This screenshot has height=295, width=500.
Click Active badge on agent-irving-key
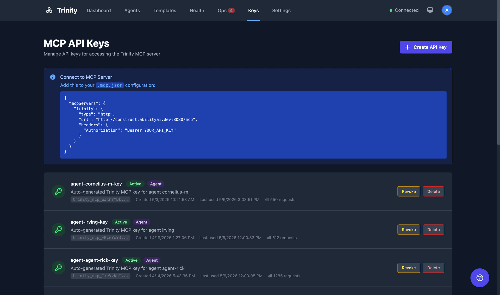click(121, 222)
